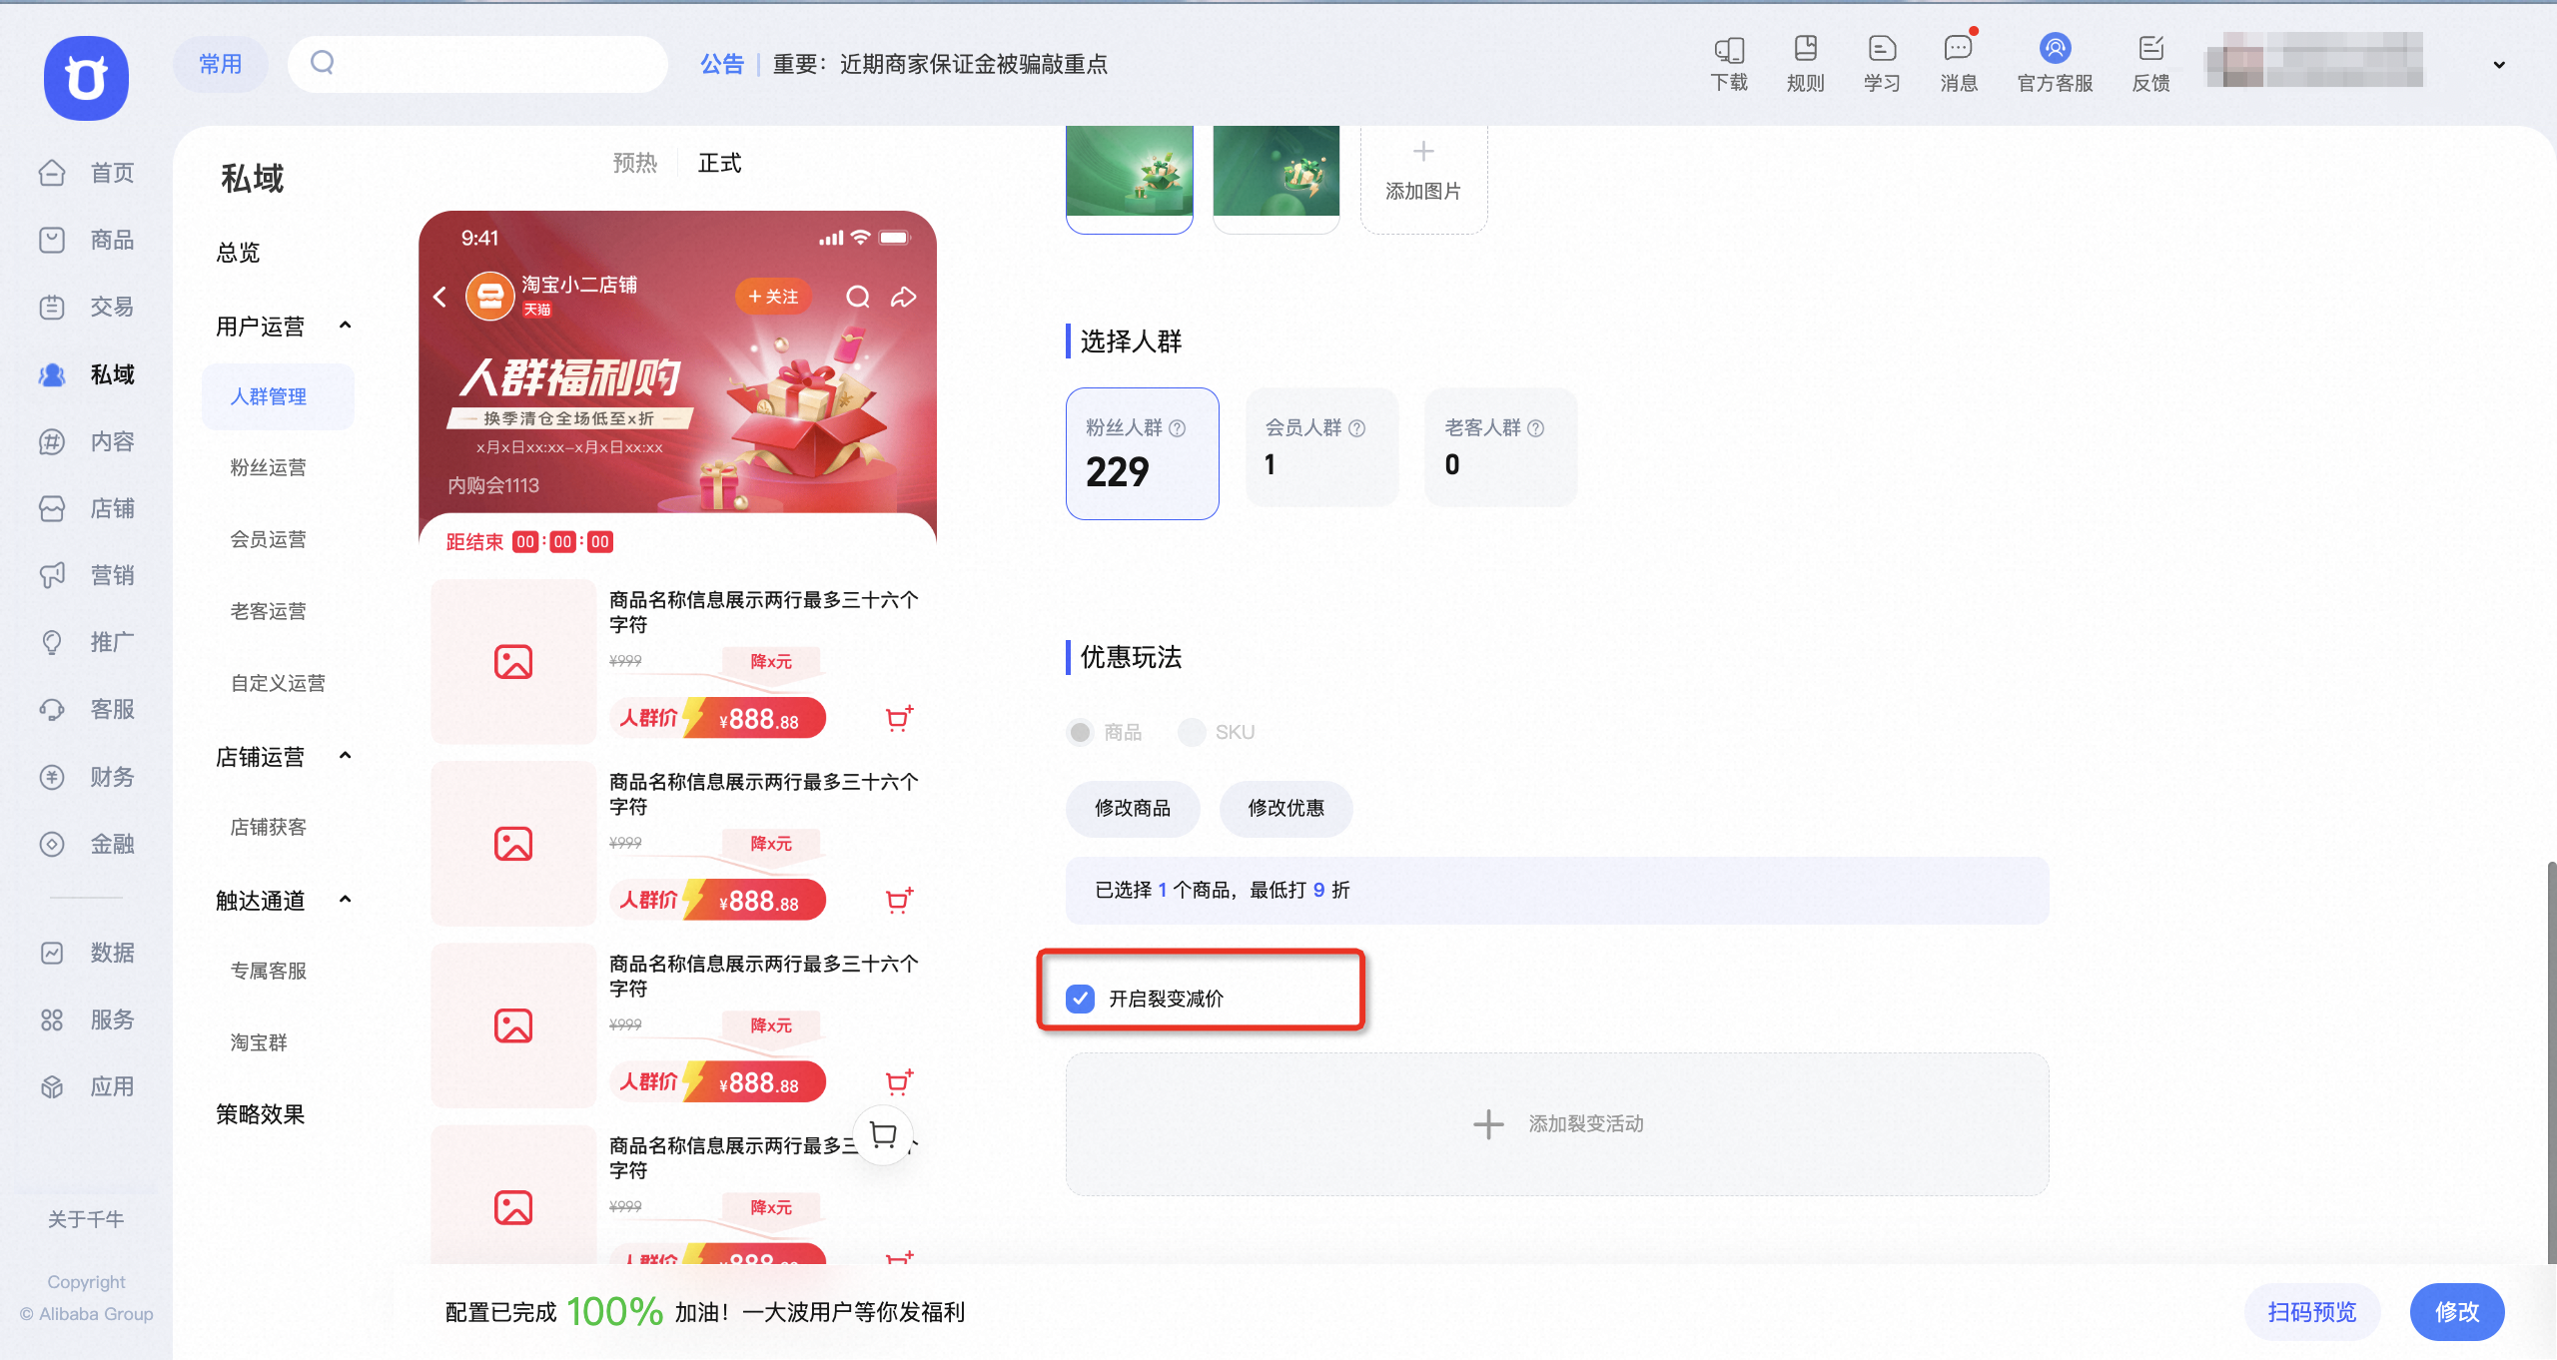The height and width of the screenshot is (1360, 2557).
Task: Open the Qianniu app logo
Action: click(86, 78)
